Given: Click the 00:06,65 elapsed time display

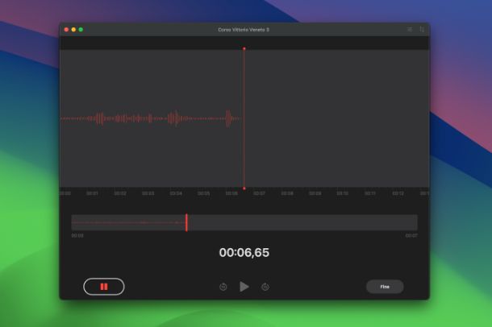Looking at the screenshot, I should point(244,253).
